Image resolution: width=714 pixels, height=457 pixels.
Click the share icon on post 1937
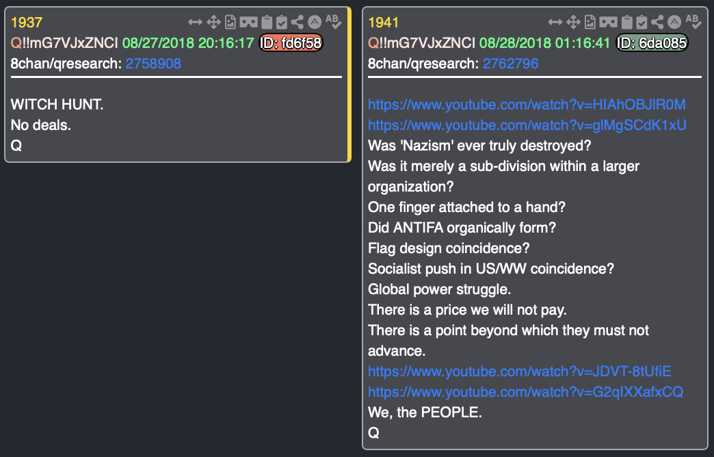click(x=297, y=22)
